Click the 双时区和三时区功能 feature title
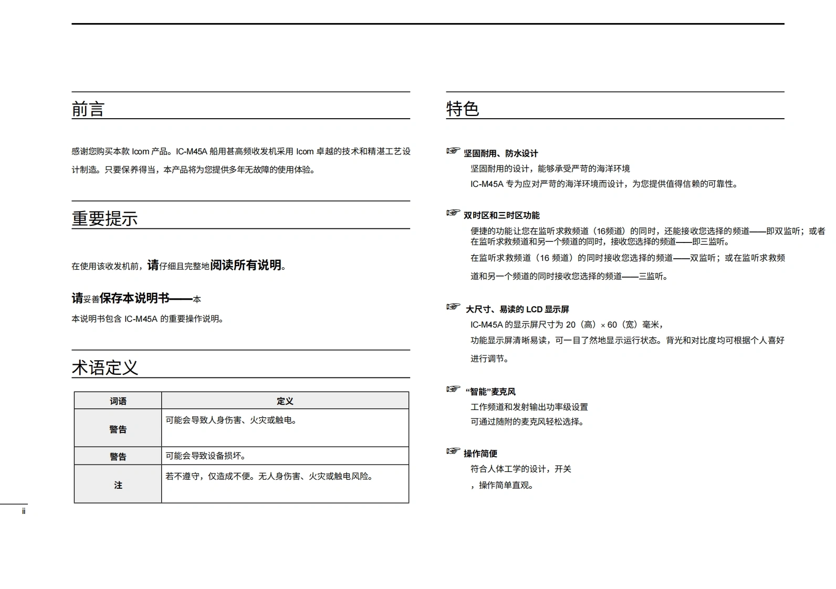This screenshot has width=836, height=589. pyautogui.click(x=501, y=215)
